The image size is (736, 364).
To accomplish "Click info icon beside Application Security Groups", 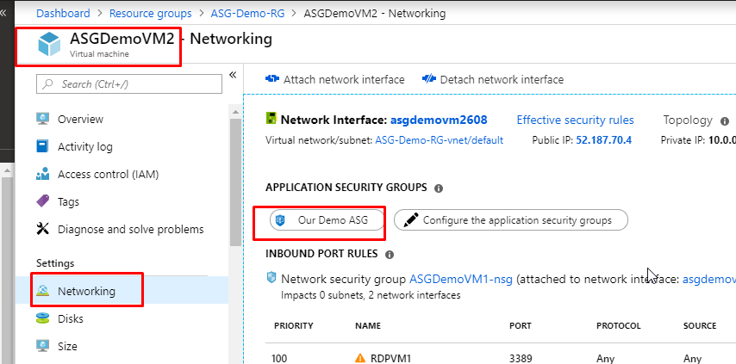I will coord(439,188).
